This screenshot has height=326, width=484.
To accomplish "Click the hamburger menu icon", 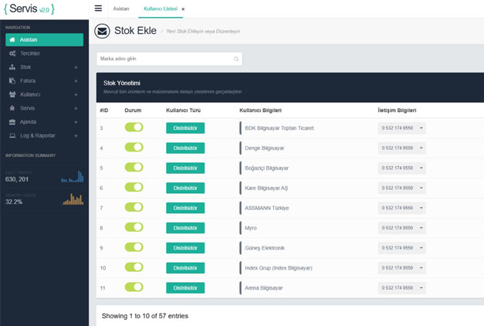I will point(98,8).
